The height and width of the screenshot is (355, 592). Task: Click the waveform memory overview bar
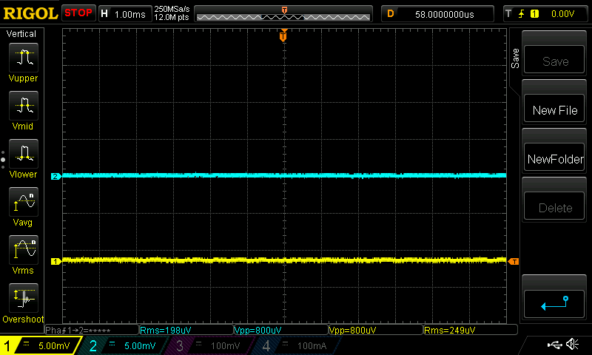tap(283, 14)
